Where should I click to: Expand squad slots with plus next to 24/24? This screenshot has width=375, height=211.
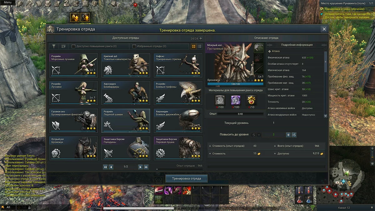201,38
